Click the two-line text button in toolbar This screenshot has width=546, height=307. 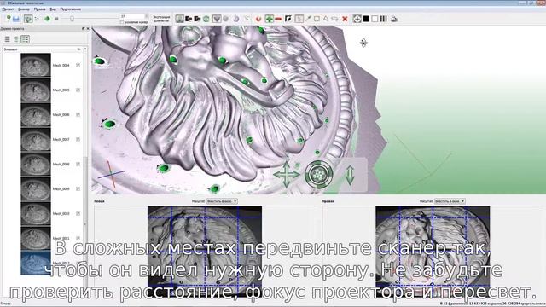(161, 19)
